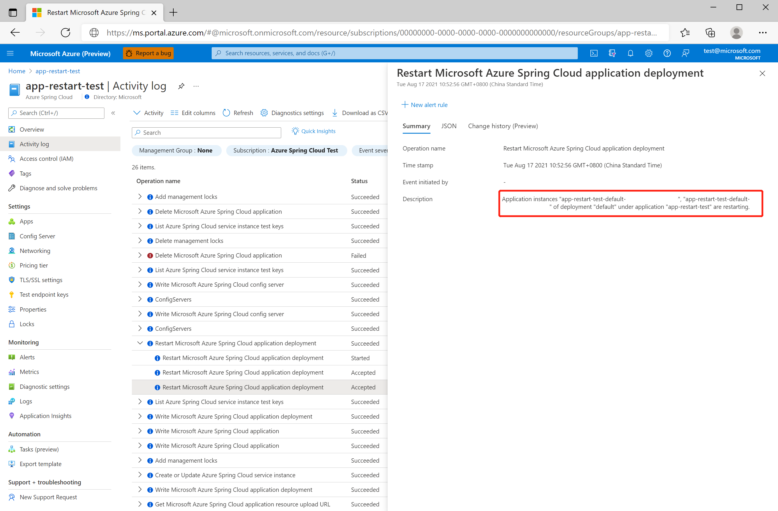Open Change history (Preview) tab

[x=503, y=126]
